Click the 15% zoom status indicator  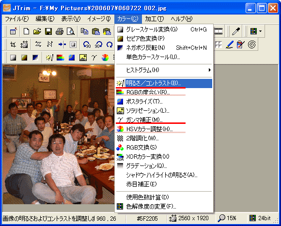(x=227, y=218)
